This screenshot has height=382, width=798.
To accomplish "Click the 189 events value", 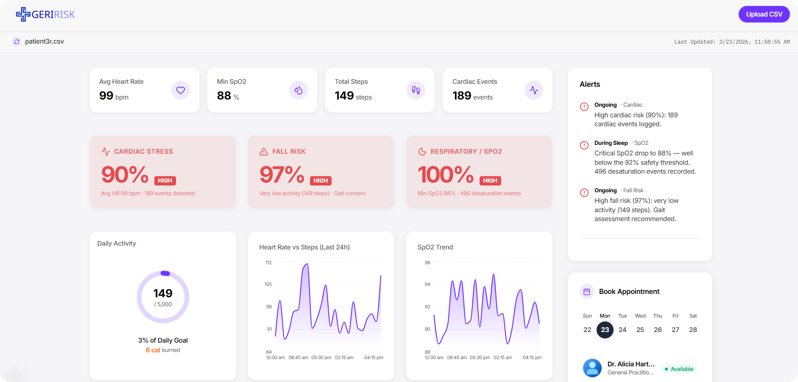I will 472,96.
